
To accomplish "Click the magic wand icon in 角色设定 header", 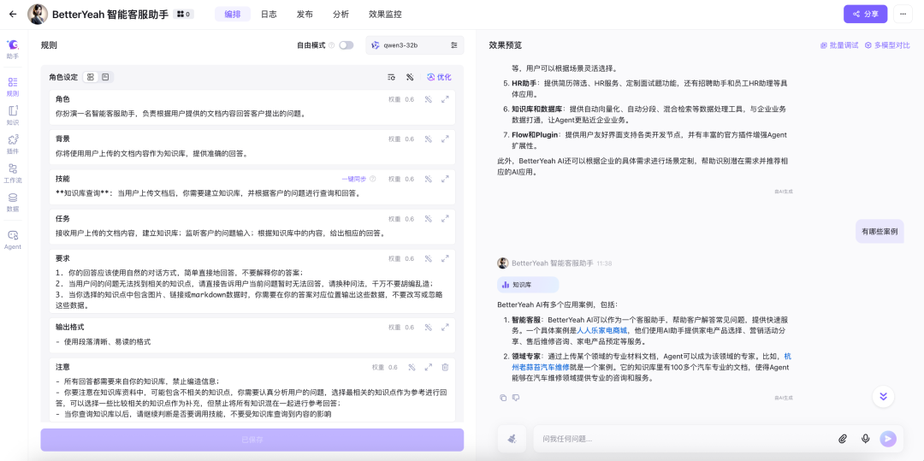I will tap(410, 77).
